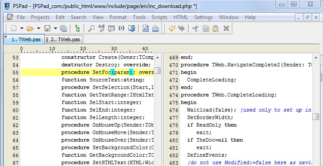Viewport: 323px width, 166px height.
Task: Open the Scripts menu
Action: click(159, 17)
